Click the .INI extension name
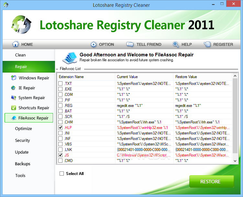Image resolution: width=243 pixels, height=197 pixels. pos(67,133)
